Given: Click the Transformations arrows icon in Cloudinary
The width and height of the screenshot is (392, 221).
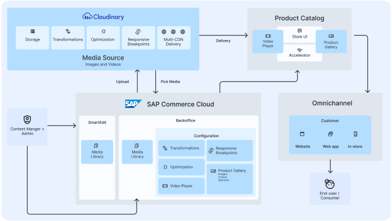Looking at the screenshot, I should tap(67, 31).
